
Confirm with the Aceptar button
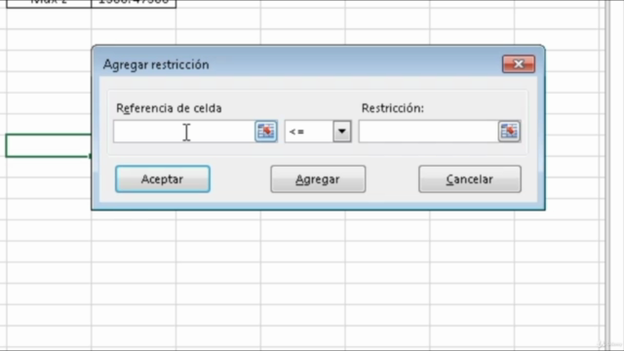[163, 179]
